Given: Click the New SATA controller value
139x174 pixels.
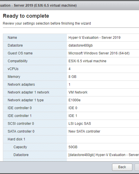Looking at the screenshot, I should tap(84, 131).
